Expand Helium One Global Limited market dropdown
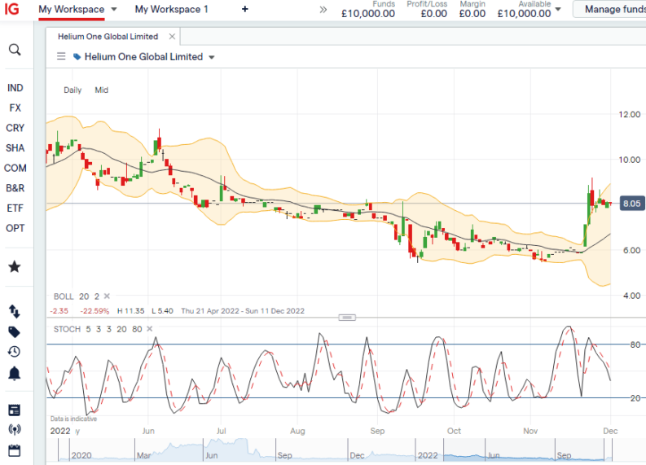 [212, 57]
